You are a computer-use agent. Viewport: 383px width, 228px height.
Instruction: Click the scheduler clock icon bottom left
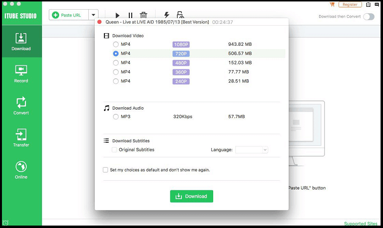[5, 223]
